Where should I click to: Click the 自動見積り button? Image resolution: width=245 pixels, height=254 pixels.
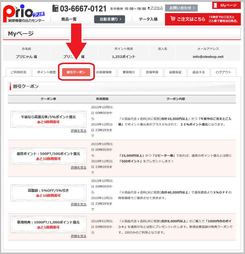coord(110,19)
